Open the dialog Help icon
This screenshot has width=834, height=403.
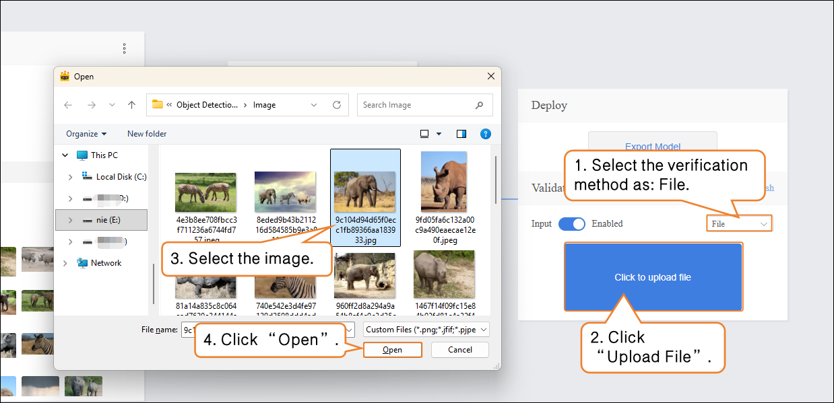tap(485, 134)
